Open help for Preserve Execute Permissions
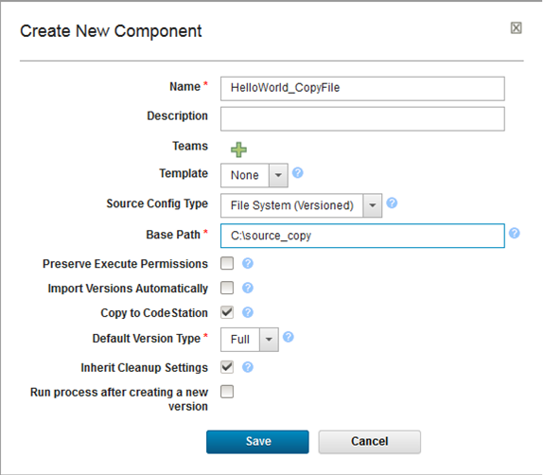Screen dimensions: 544x475 point(248,263)
